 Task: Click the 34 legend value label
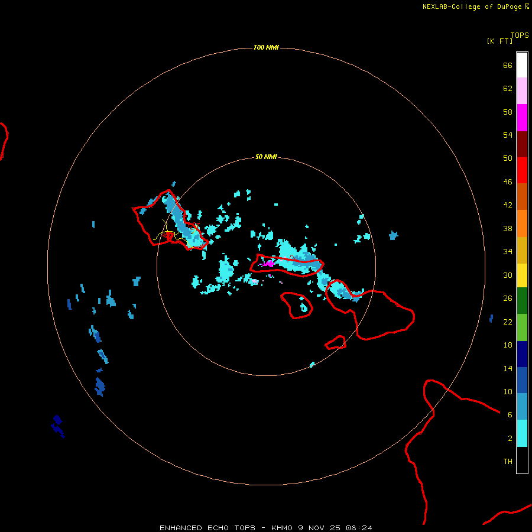point(508,252)
